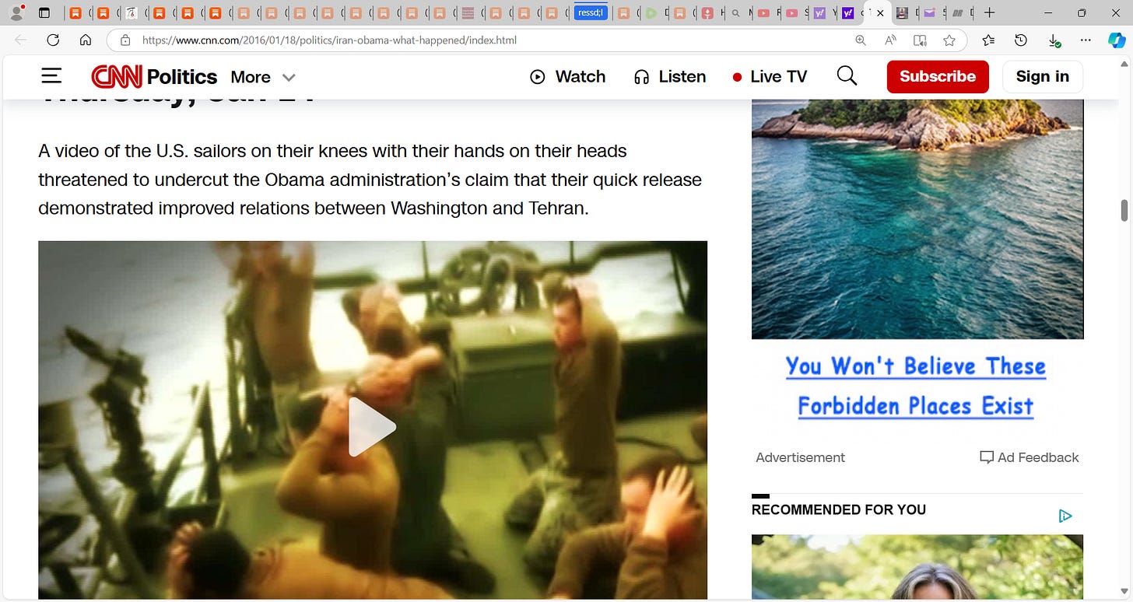Viewport: 1133px width, 602px height.
Task: Open Immersive Reader for this page
Action: (920, 40)
